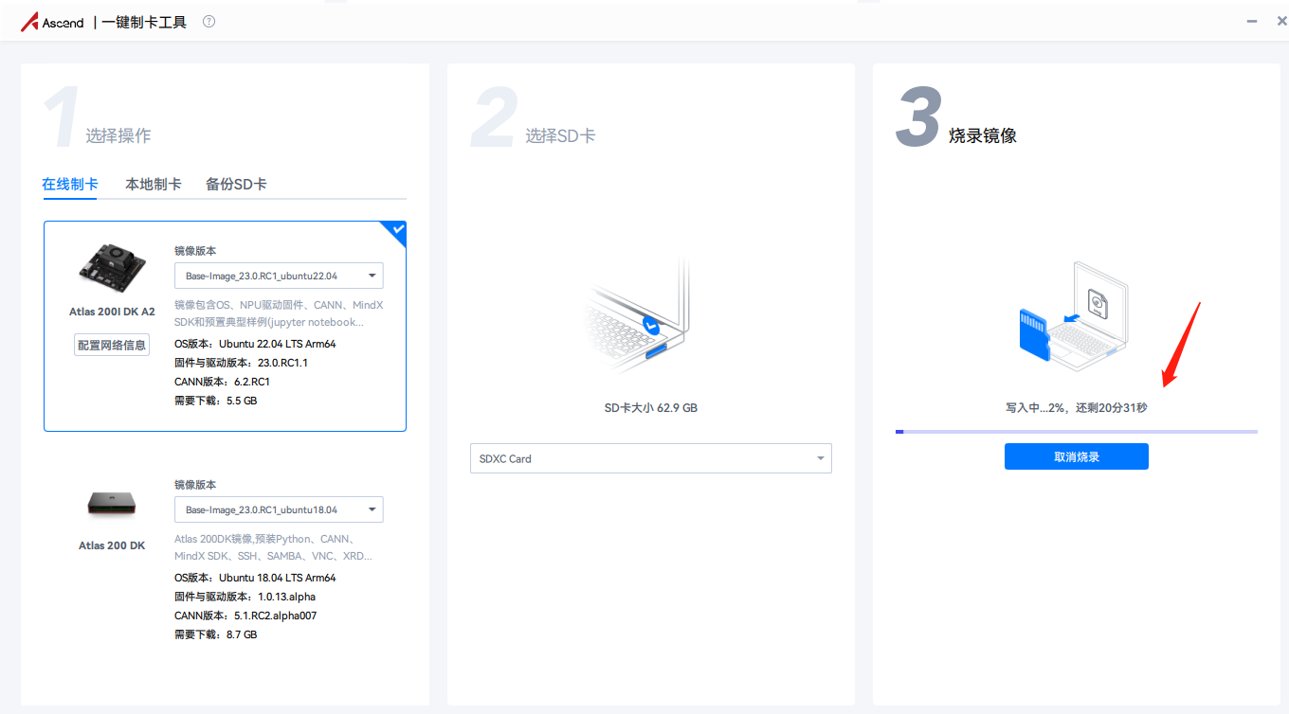1289x714 pixels.
Task: Click the Ubuntu 18.04 LTS Arm64 OS version text
Action: [255, 578]
